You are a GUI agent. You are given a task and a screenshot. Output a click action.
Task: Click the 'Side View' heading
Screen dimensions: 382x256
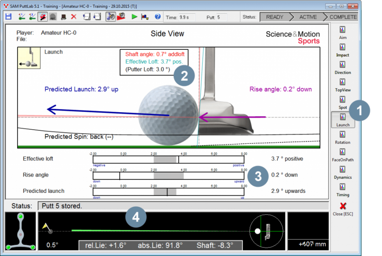coord(167,34)
